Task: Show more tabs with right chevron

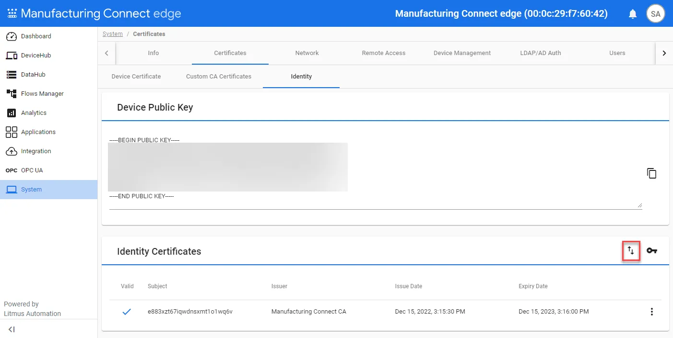Action: click(664, 53)
